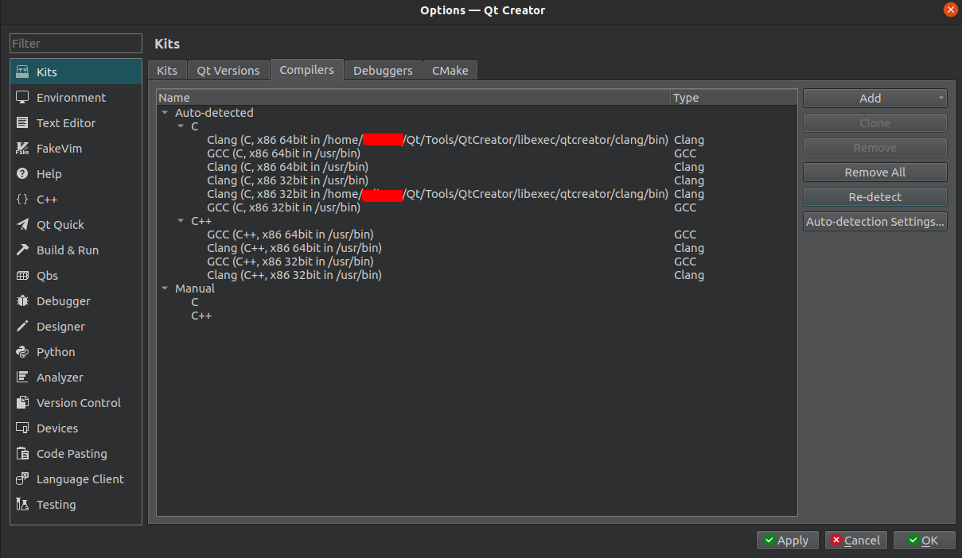962x558 pixels.
Task: Open the Qt Quick category icon
Action: pos(22,225)
